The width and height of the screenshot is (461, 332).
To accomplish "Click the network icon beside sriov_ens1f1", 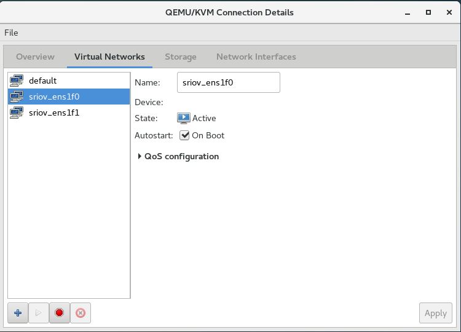I will coord(17,113).
